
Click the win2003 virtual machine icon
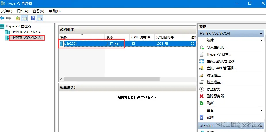(62, 44)
